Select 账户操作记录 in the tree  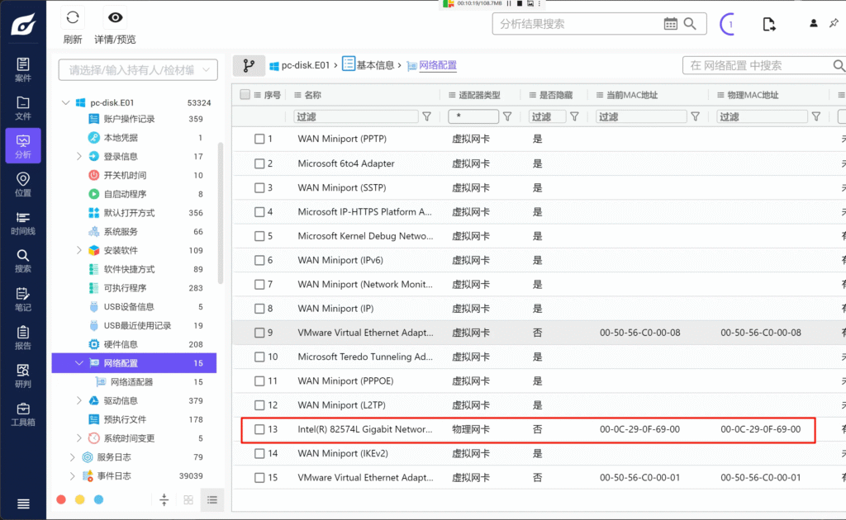129,119
